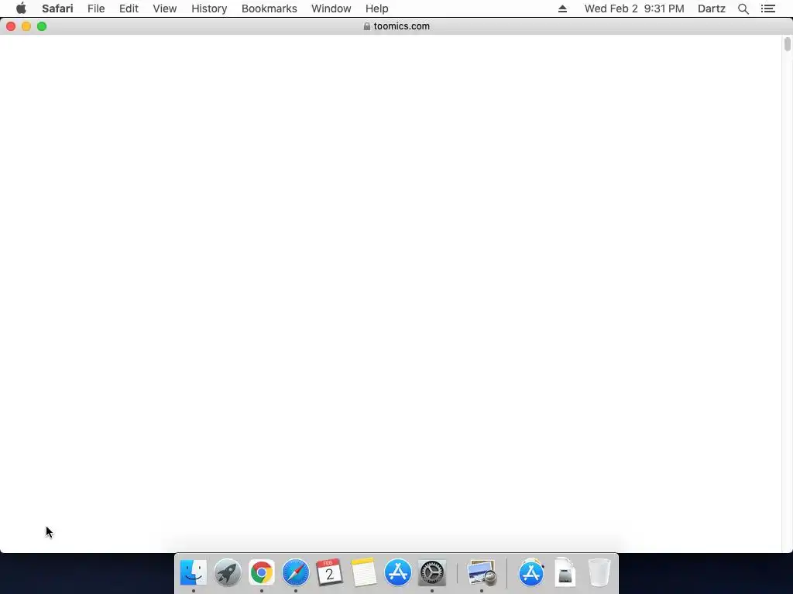Open the Apple menu
Screen dimensions: 793x594
[x=21, y=9]
